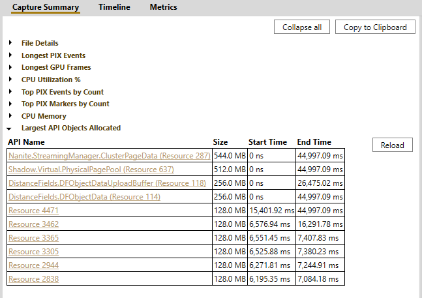Click the Reload button
Viewport: 422px width, 298px height.
pos(393,145)
